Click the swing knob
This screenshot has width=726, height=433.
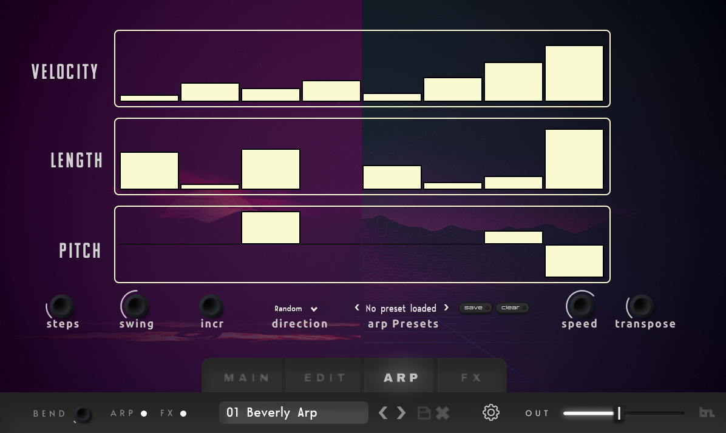[x=135, y=306]
